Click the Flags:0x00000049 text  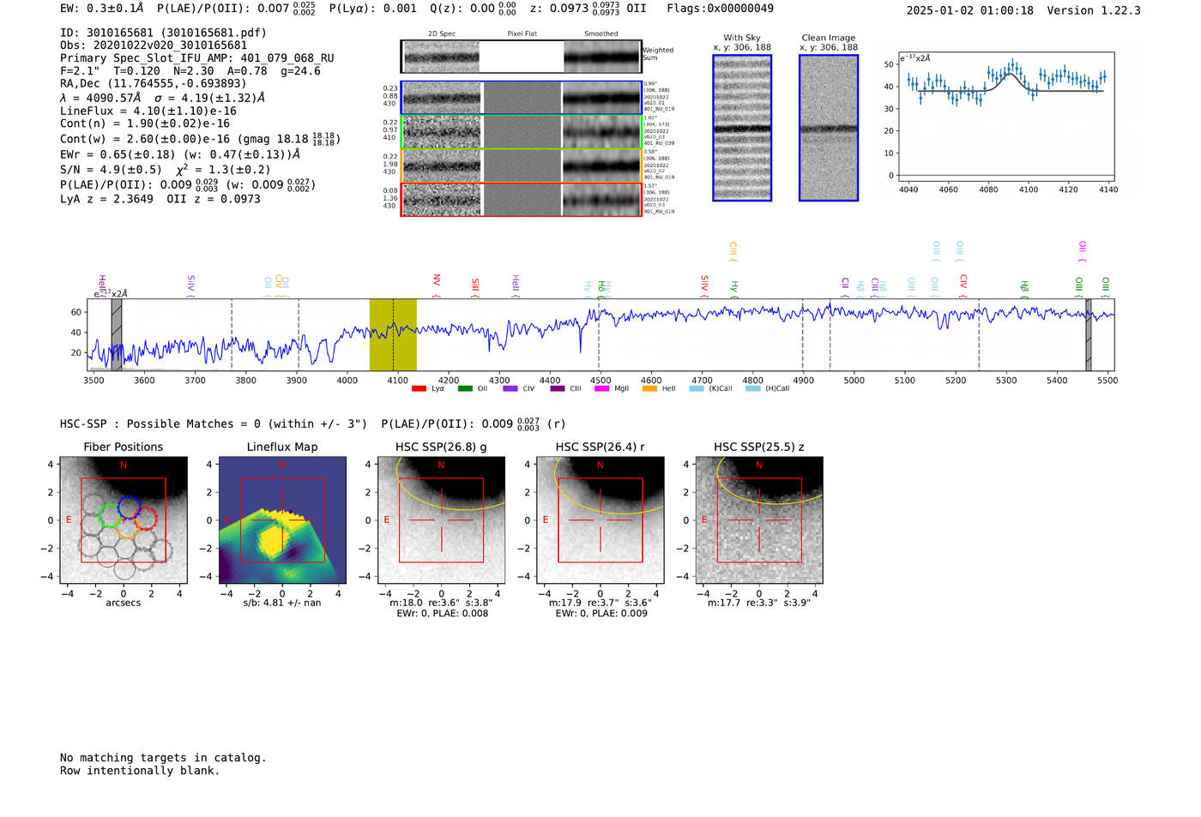(x=720, y=8)
